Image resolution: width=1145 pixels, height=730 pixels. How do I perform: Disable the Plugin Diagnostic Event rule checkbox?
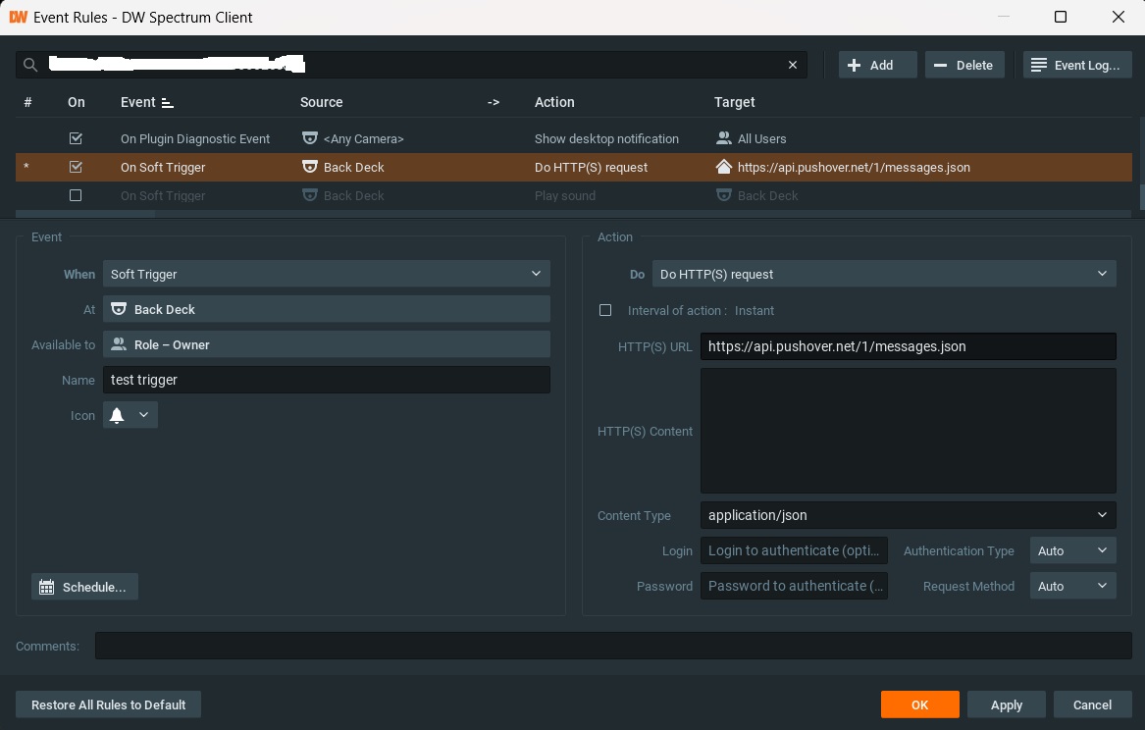pyautogui.click(x=76, y=138)
